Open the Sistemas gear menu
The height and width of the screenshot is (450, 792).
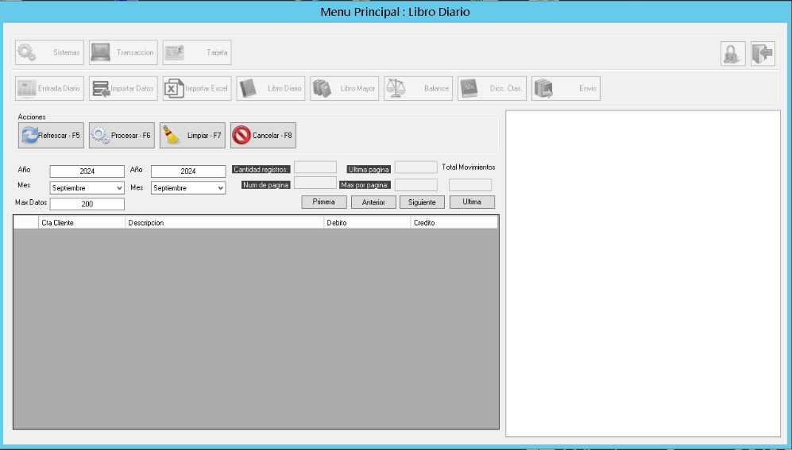[x=50, y=52]
